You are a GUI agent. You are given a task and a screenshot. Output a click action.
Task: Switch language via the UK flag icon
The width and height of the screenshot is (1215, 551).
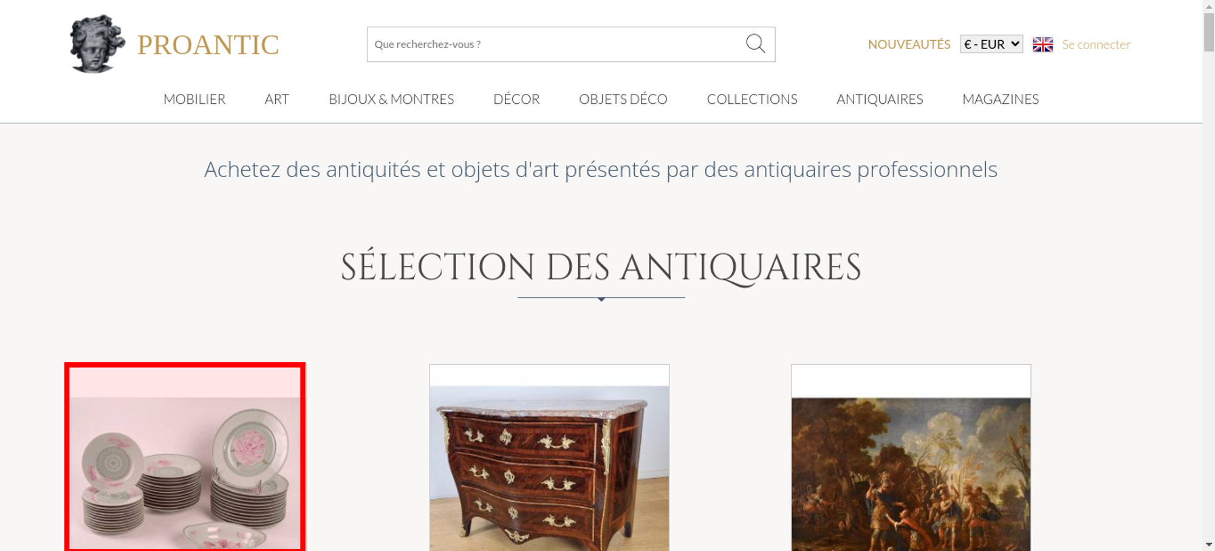click(x=1042, y=44)
